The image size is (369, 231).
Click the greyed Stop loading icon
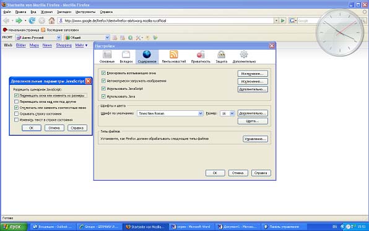[x=42, y=20]
